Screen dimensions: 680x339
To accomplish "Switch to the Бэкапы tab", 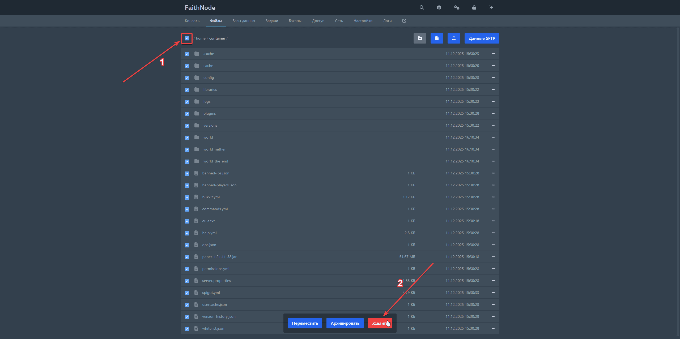I will (x=295, y=21).
